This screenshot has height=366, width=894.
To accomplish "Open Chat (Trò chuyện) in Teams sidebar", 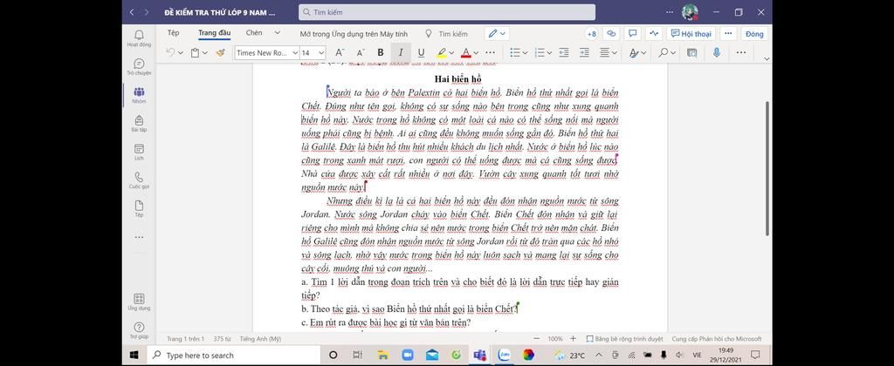I will (139, 66).
